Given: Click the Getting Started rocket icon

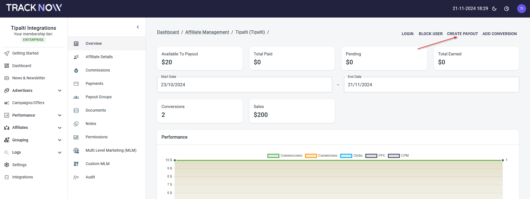Looking at the screenshot, I should [7, 53].
